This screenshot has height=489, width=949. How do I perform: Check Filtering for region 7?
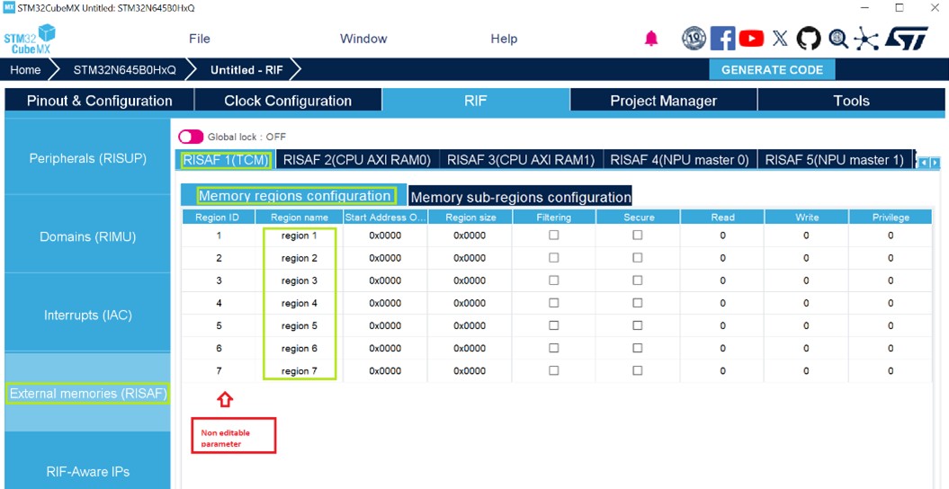click(x=554, y=370)
